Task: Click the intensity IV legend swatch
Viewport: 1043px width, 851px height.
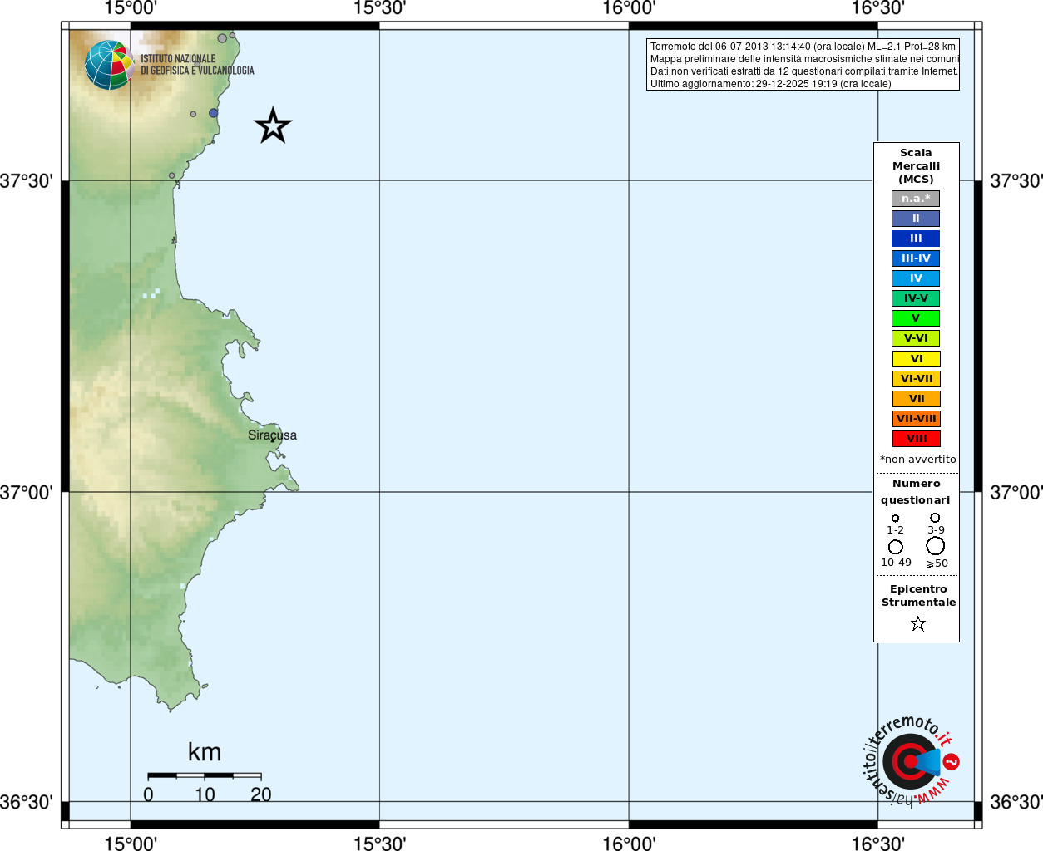Action: click(x=916, y=278)
